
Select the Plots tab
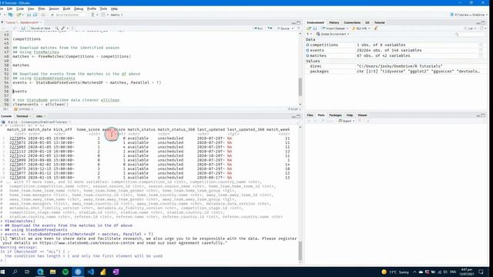coord(321,115)
